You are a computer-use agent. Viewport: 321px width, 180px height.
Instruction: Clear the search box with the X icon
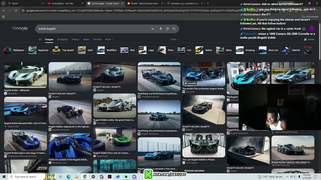click(x=152, y=29)
